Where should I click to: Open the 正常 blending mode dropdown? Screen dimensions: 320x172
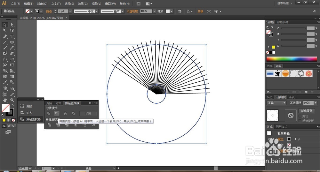coord(276,103)
